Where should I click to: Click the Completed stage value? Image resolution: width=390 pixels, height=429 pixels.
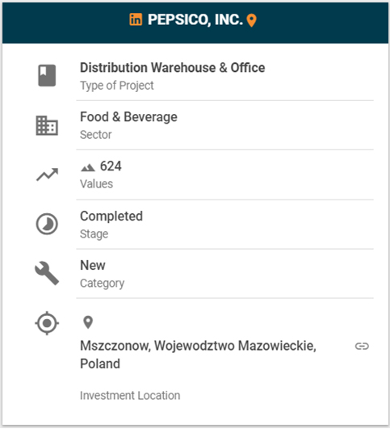tap(111, 217)
